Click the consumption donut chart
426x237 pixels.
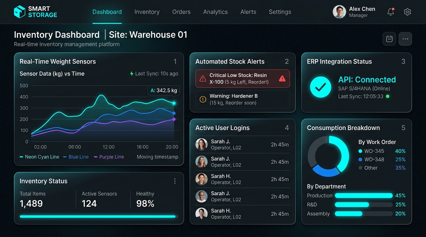[x=328, y=156]
